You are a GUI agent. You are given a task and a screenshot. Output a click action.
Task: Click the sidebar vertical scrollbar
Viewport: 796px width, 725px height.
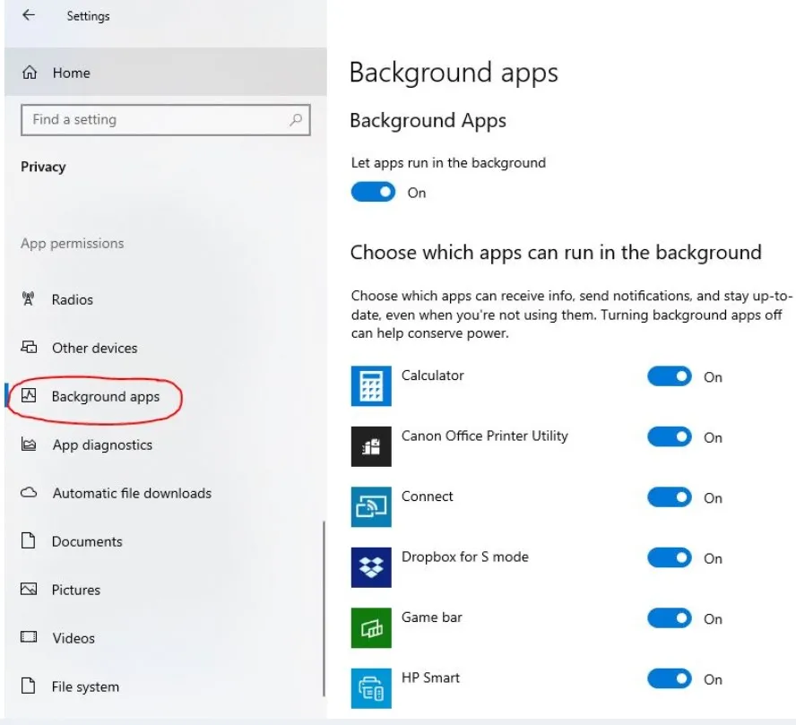click(x=323, y=609)
